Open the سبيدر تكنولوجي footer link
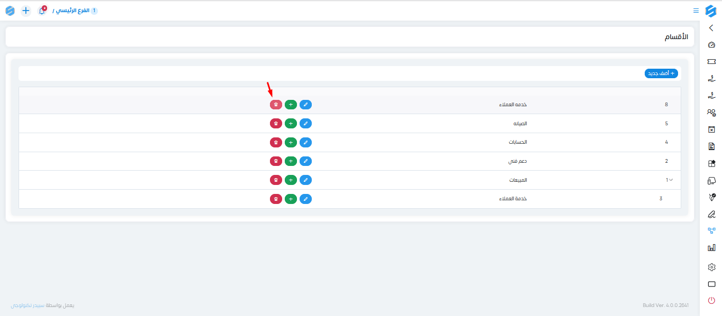Image resolution: width=722 pixels, height=316 pixels. click(x=28, y=305)
